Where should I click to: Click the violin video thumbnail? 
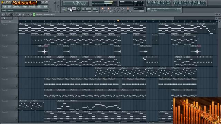click(197, 111)
